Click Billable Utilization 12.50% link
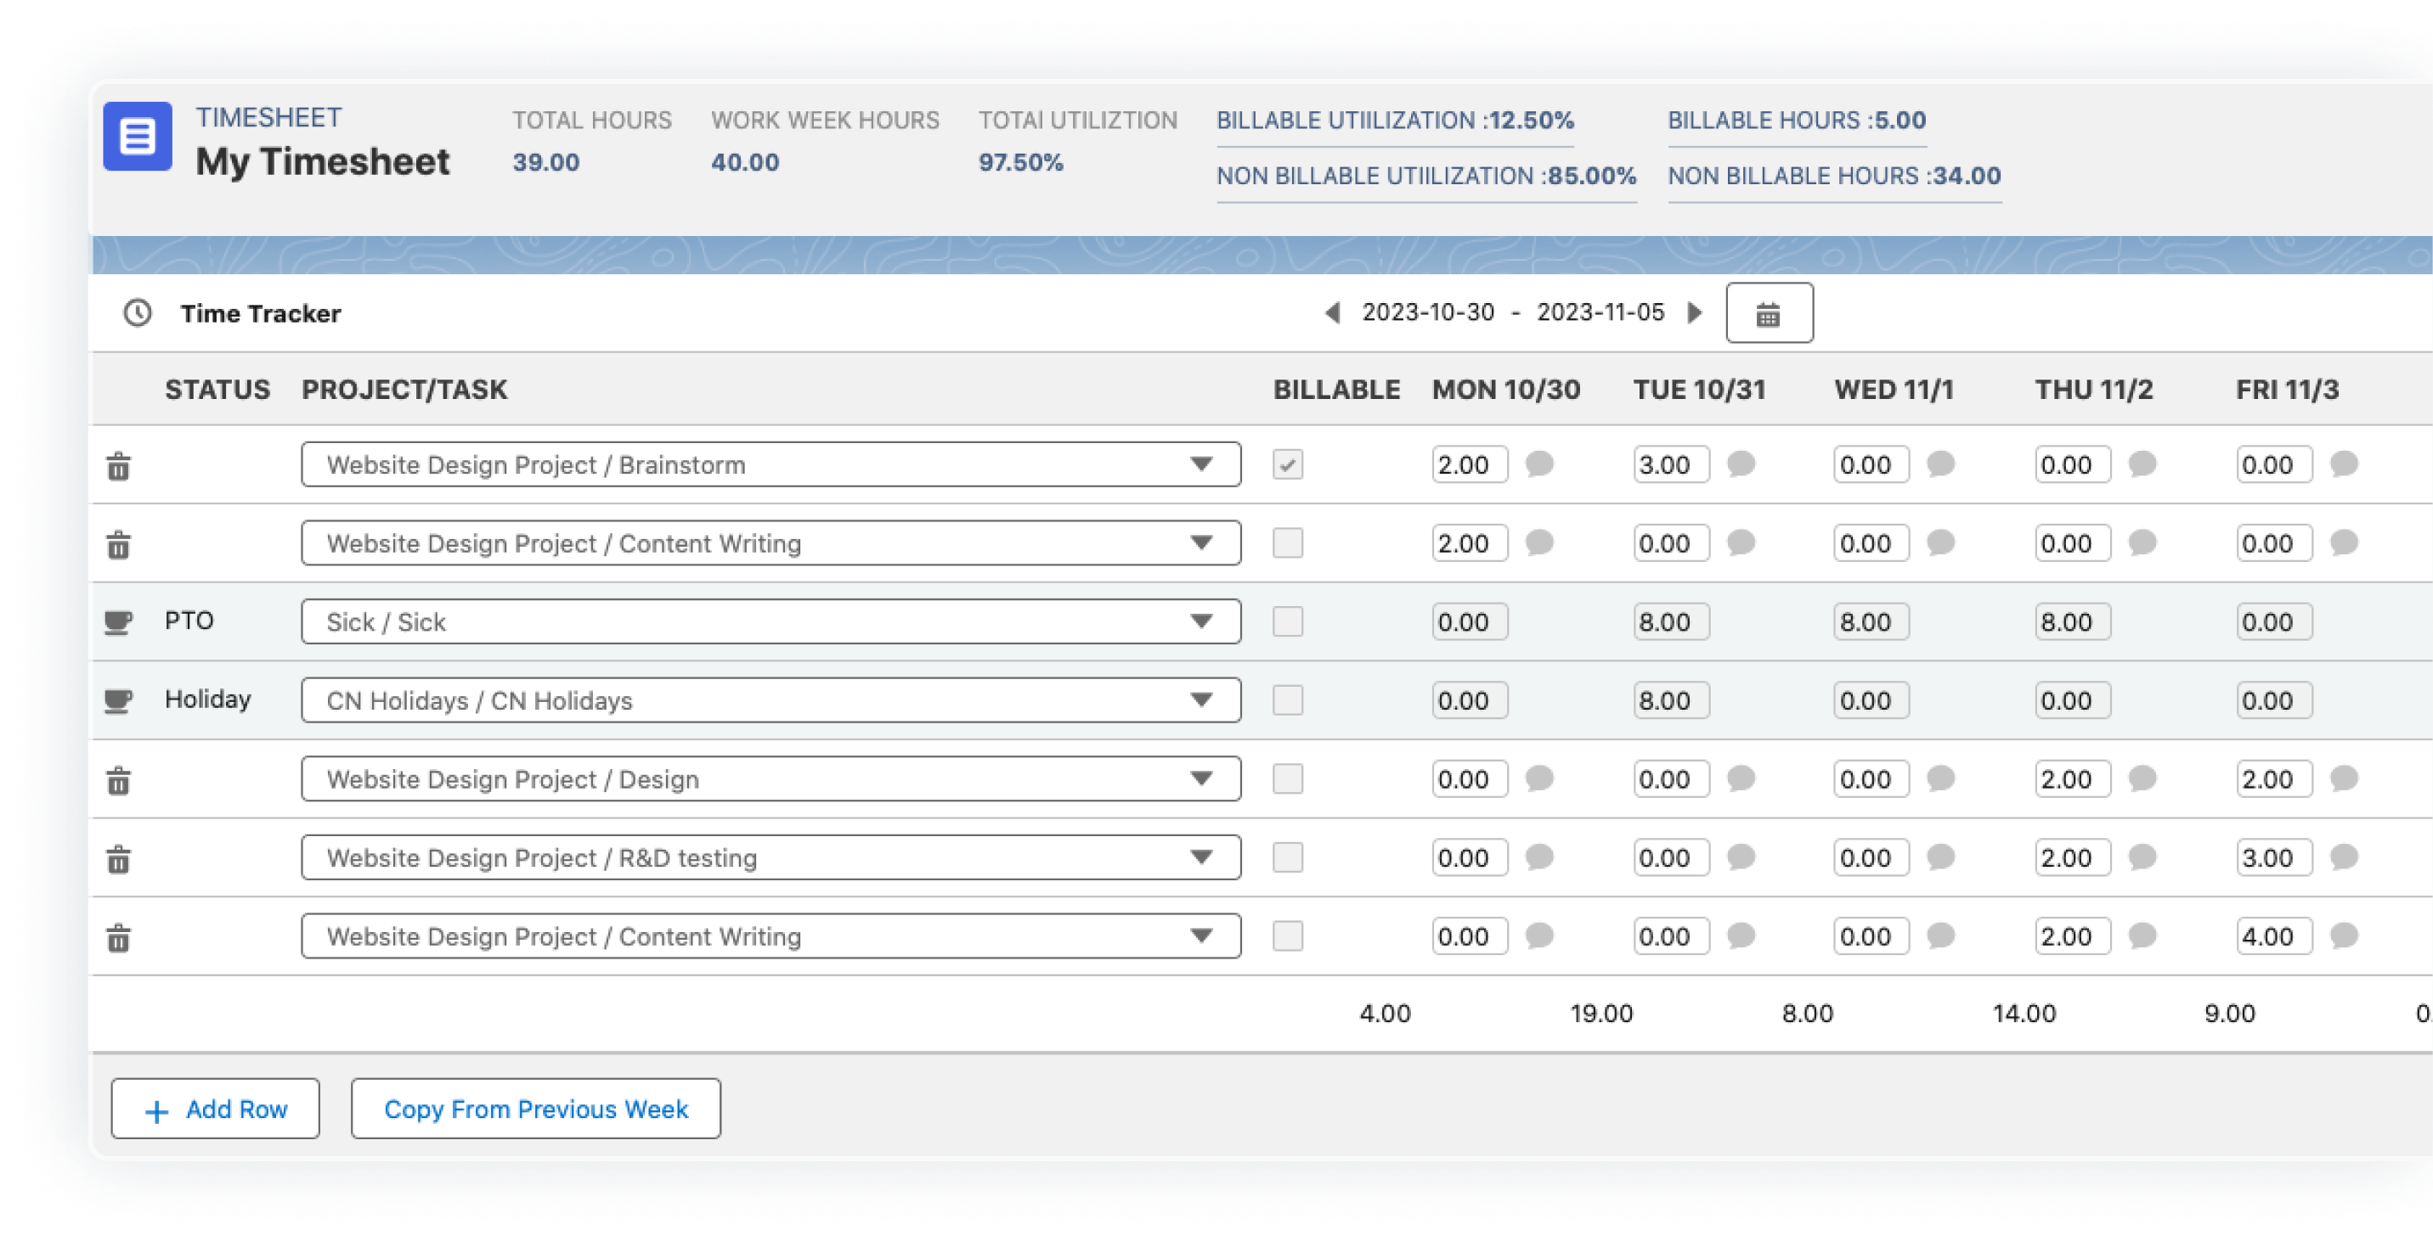 point(1394,121)
